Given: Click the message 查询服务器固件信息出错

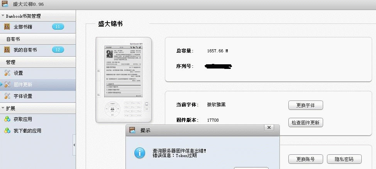Looking at the screenshot, I should [180, 151].
